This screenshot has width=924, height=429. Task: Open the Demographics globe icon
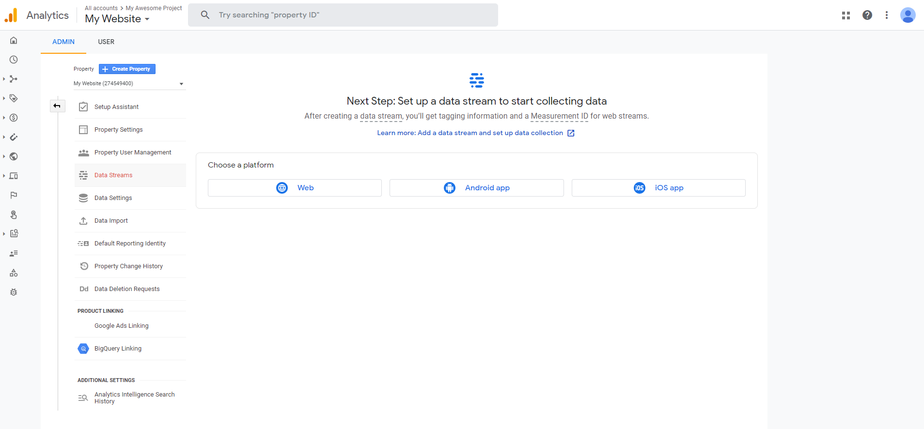point(14,156)
